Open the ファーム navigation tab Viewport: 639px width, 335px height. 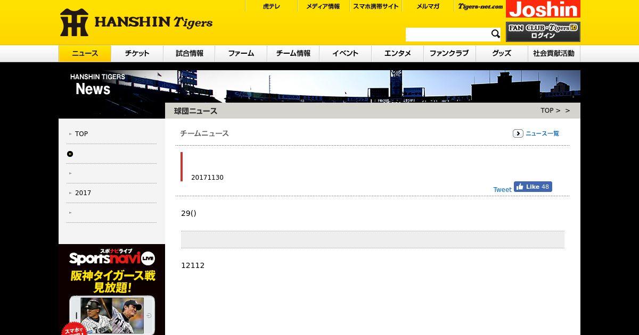(x=241, y=54)
